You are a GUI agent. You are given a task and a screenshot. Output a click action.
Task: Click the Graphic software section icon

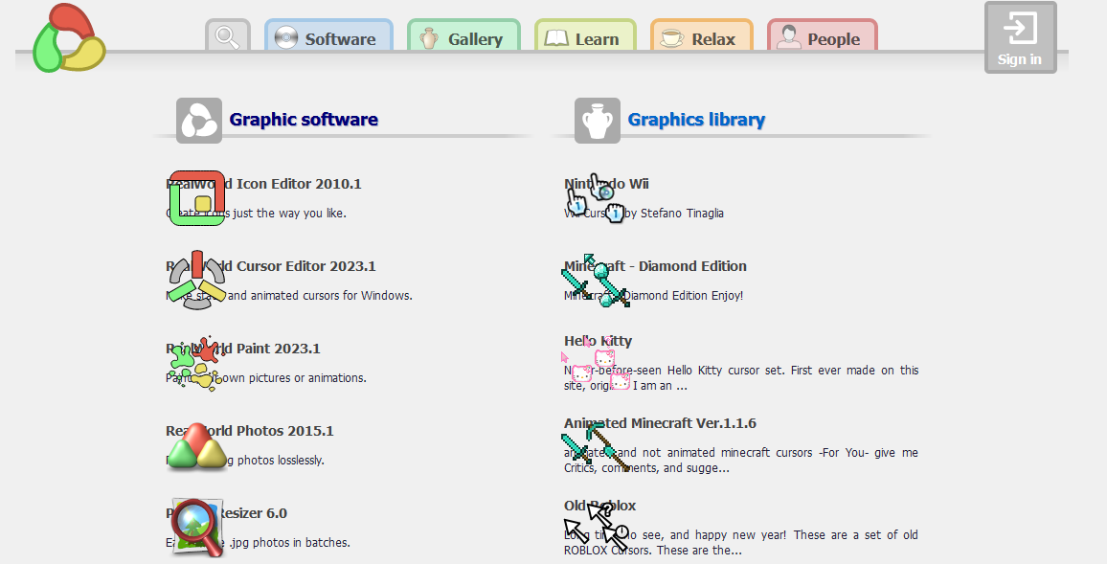199,120
